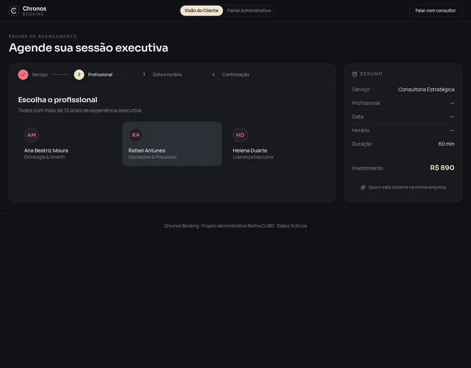Select step 2 Profissional
The height and width of the screenshot is (368, 471).
point(93,75)
